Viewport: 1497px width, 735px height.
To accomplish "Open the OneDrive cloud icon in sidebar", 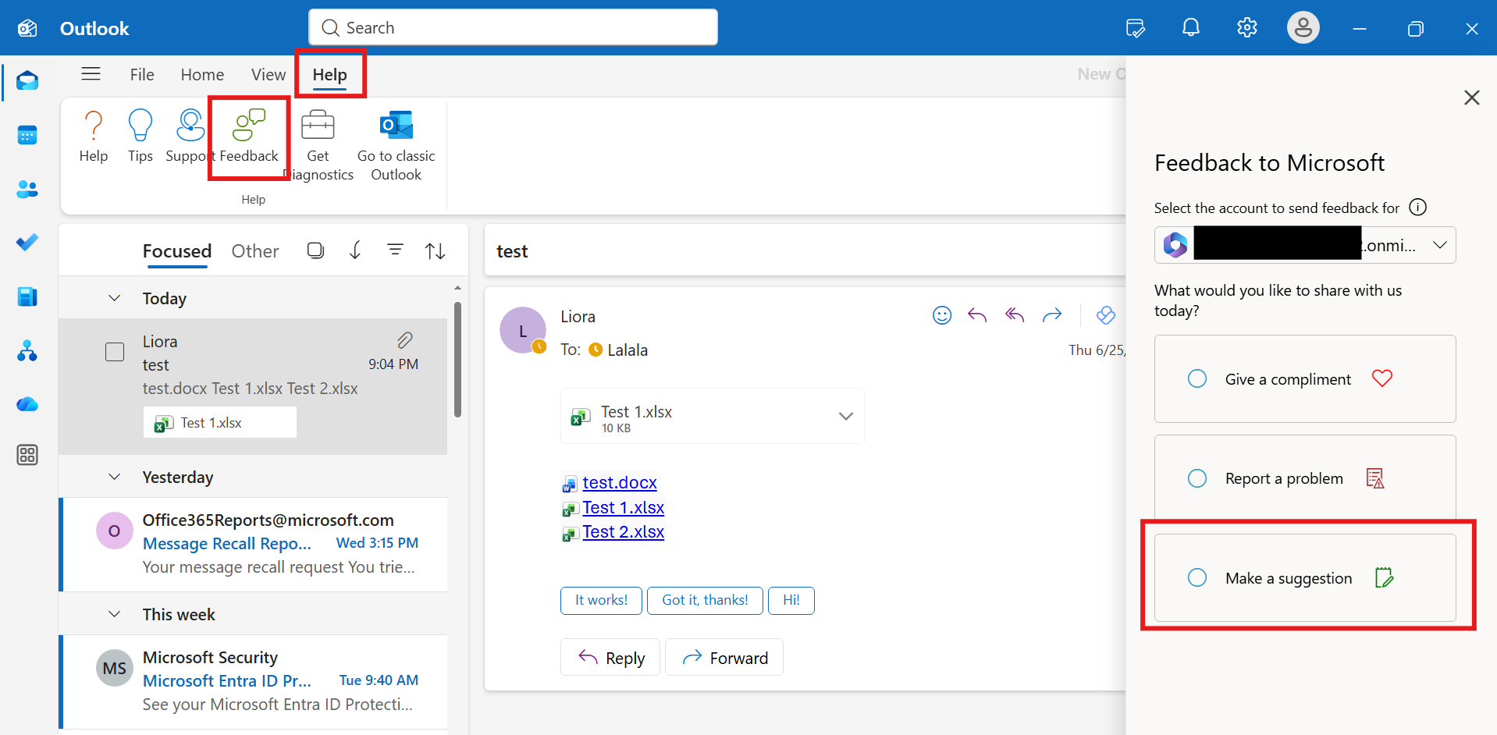I will pyautogui.click(x=27, y=404).
